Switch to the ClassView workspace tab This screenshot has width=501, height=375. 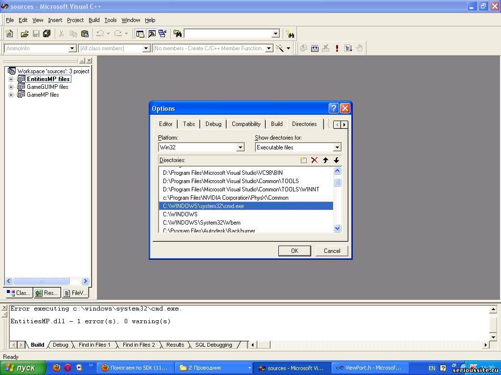tap(19, 293)
